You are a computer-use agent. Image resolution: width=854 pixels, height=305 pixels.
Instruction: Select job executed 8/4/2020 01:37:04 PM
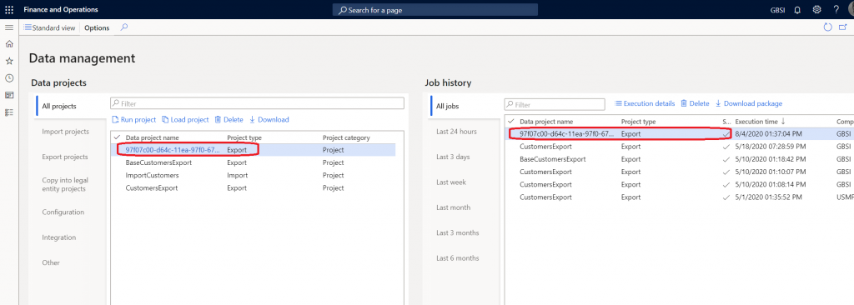point(680,133)
